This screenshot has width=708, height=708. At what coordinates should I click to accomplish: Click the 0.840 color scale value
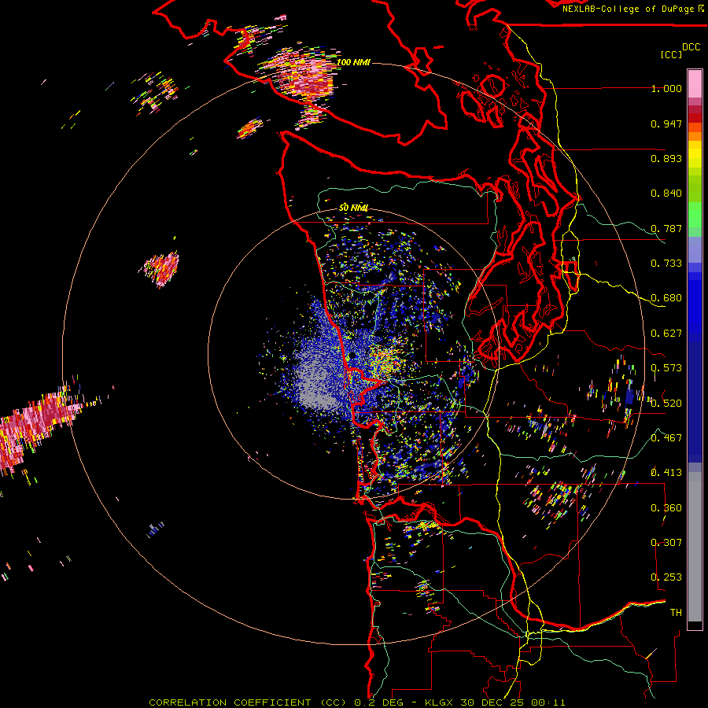pyautogui.click(x=666, y=194)
